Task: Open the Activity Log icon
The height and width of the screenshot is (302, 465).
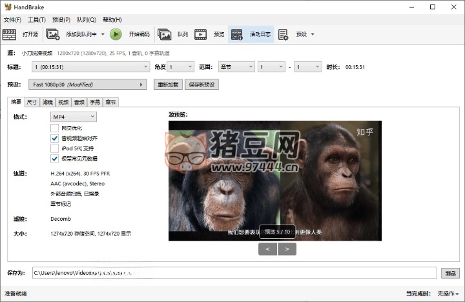Action: [x=237, y=34]
